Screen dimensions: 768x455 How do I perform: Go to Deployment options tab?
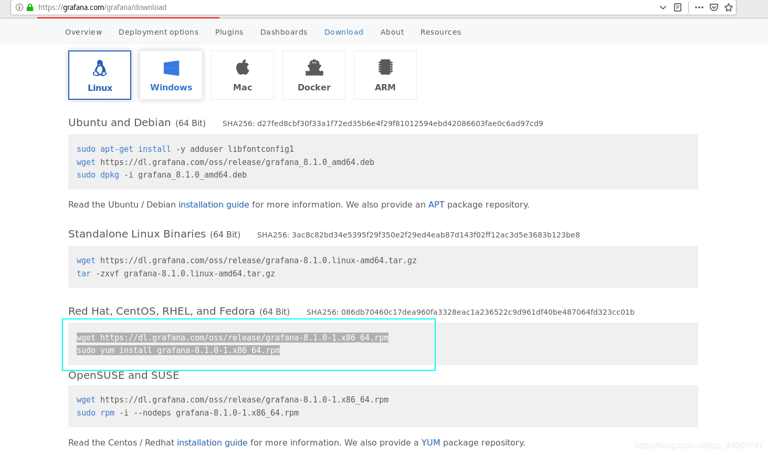(159, 32)
